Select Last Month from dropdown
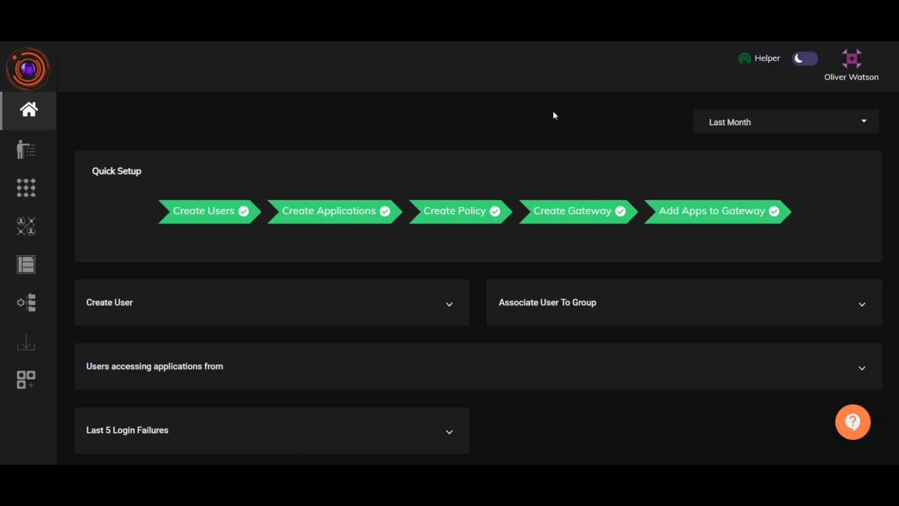 [785, 122]
